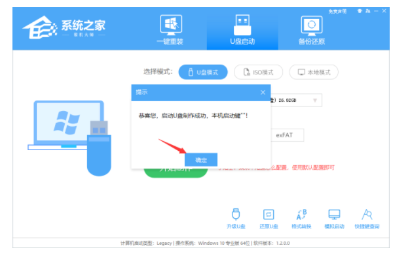
Task: Choose the 本地模式 local mode
Action: pyautogui.click(x=314, y=72)
